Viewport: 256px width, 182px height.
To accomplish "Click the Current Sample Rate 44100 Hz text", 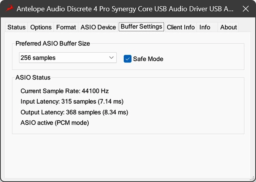I will pos(64,91).
